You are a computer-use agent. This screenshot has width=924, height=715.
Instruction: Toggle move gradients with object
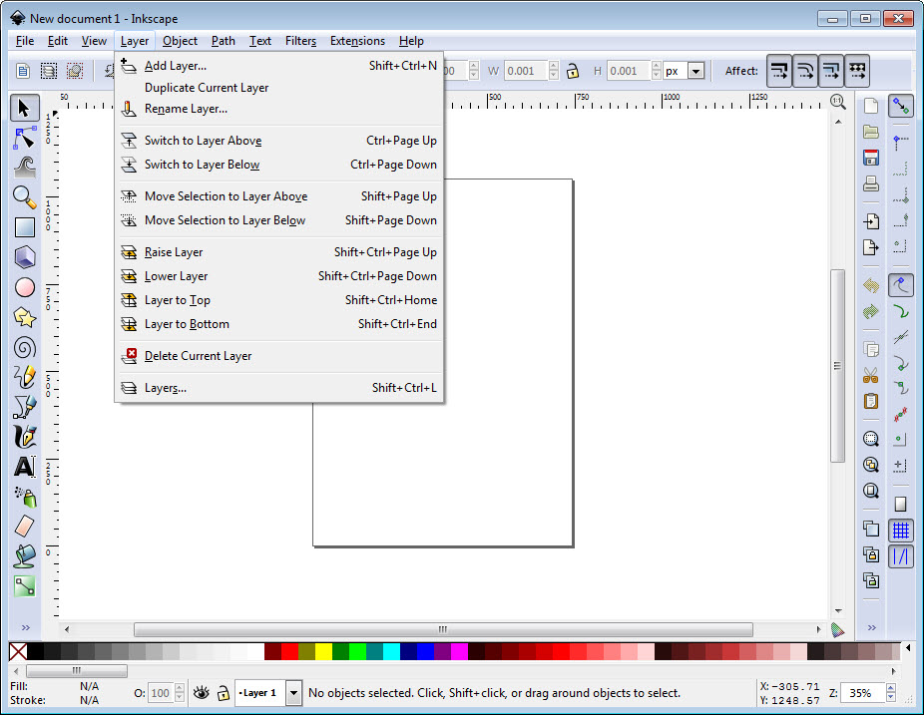831,71
